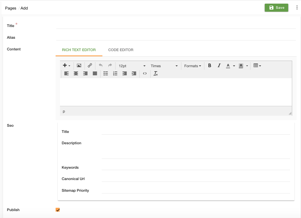Screen dimensions: 301x218
Task: Go to Pages breadcrumb link
Action: tap(11, 8)
